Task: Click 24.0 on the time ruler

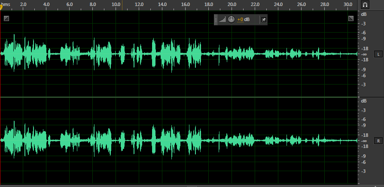Action: (x=278, y=4)
